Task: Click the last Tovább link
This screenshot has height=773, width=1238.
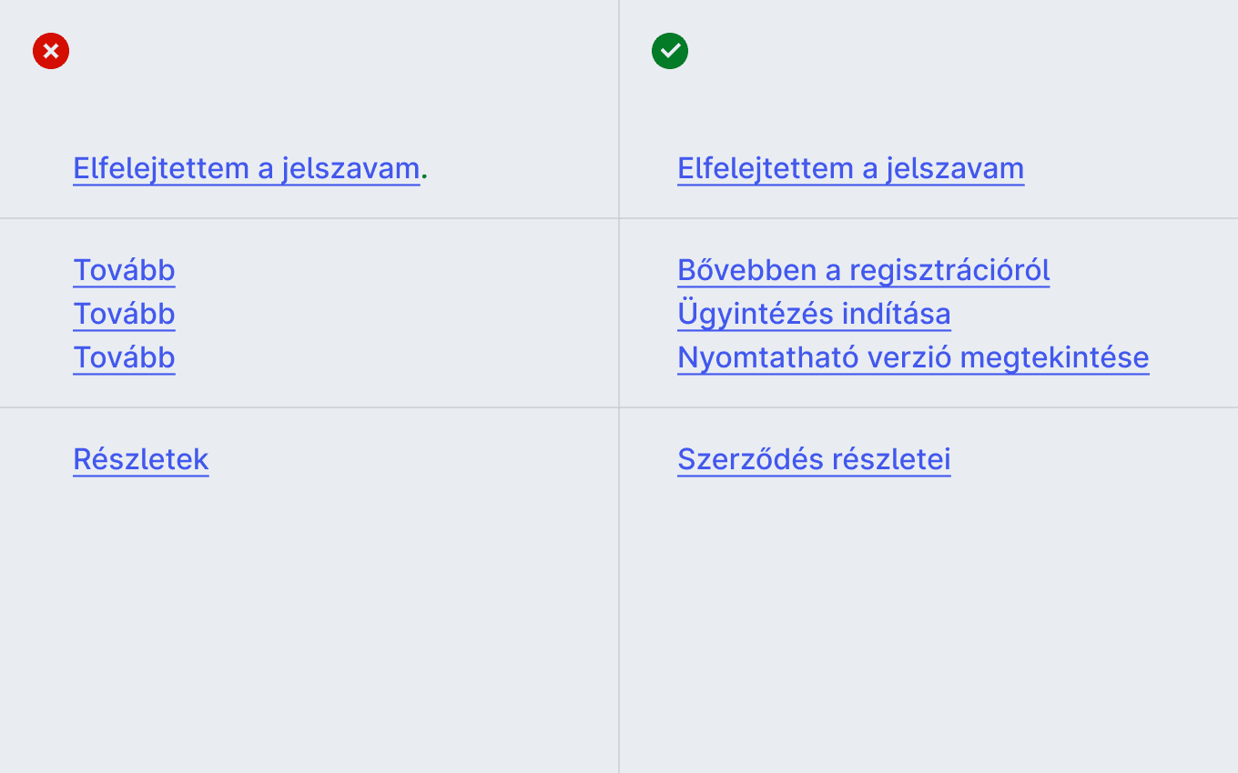Action: (124, 357)
